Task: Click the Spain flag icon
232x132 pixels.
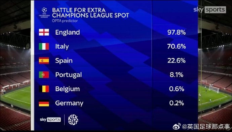Action: pyautogui.click(x=44, y=60)
